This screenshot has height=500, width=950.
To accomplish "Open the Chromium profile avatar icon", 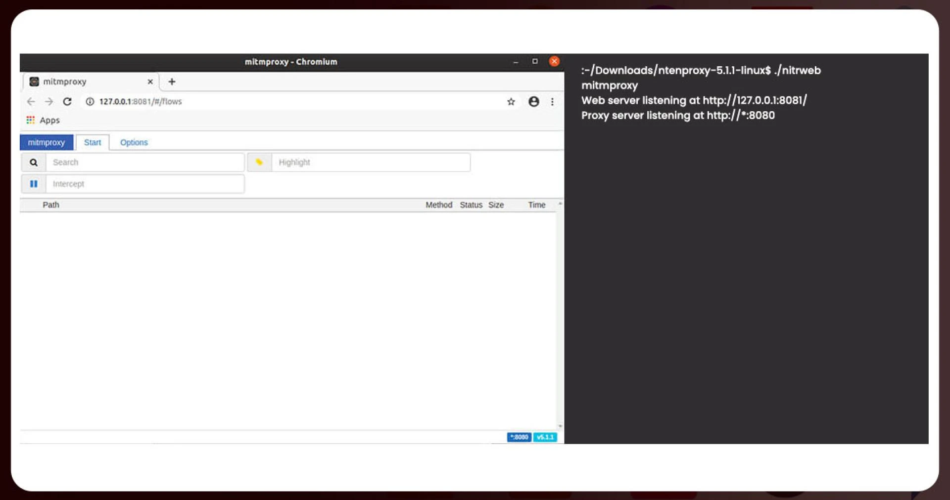I will point(533,102).
